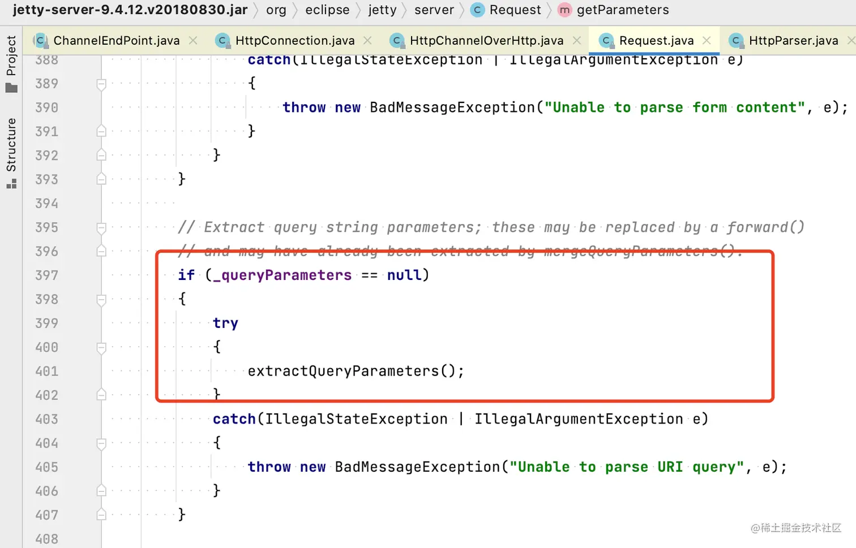Click BadMessageException on line 405

click(x=418, y=467)
